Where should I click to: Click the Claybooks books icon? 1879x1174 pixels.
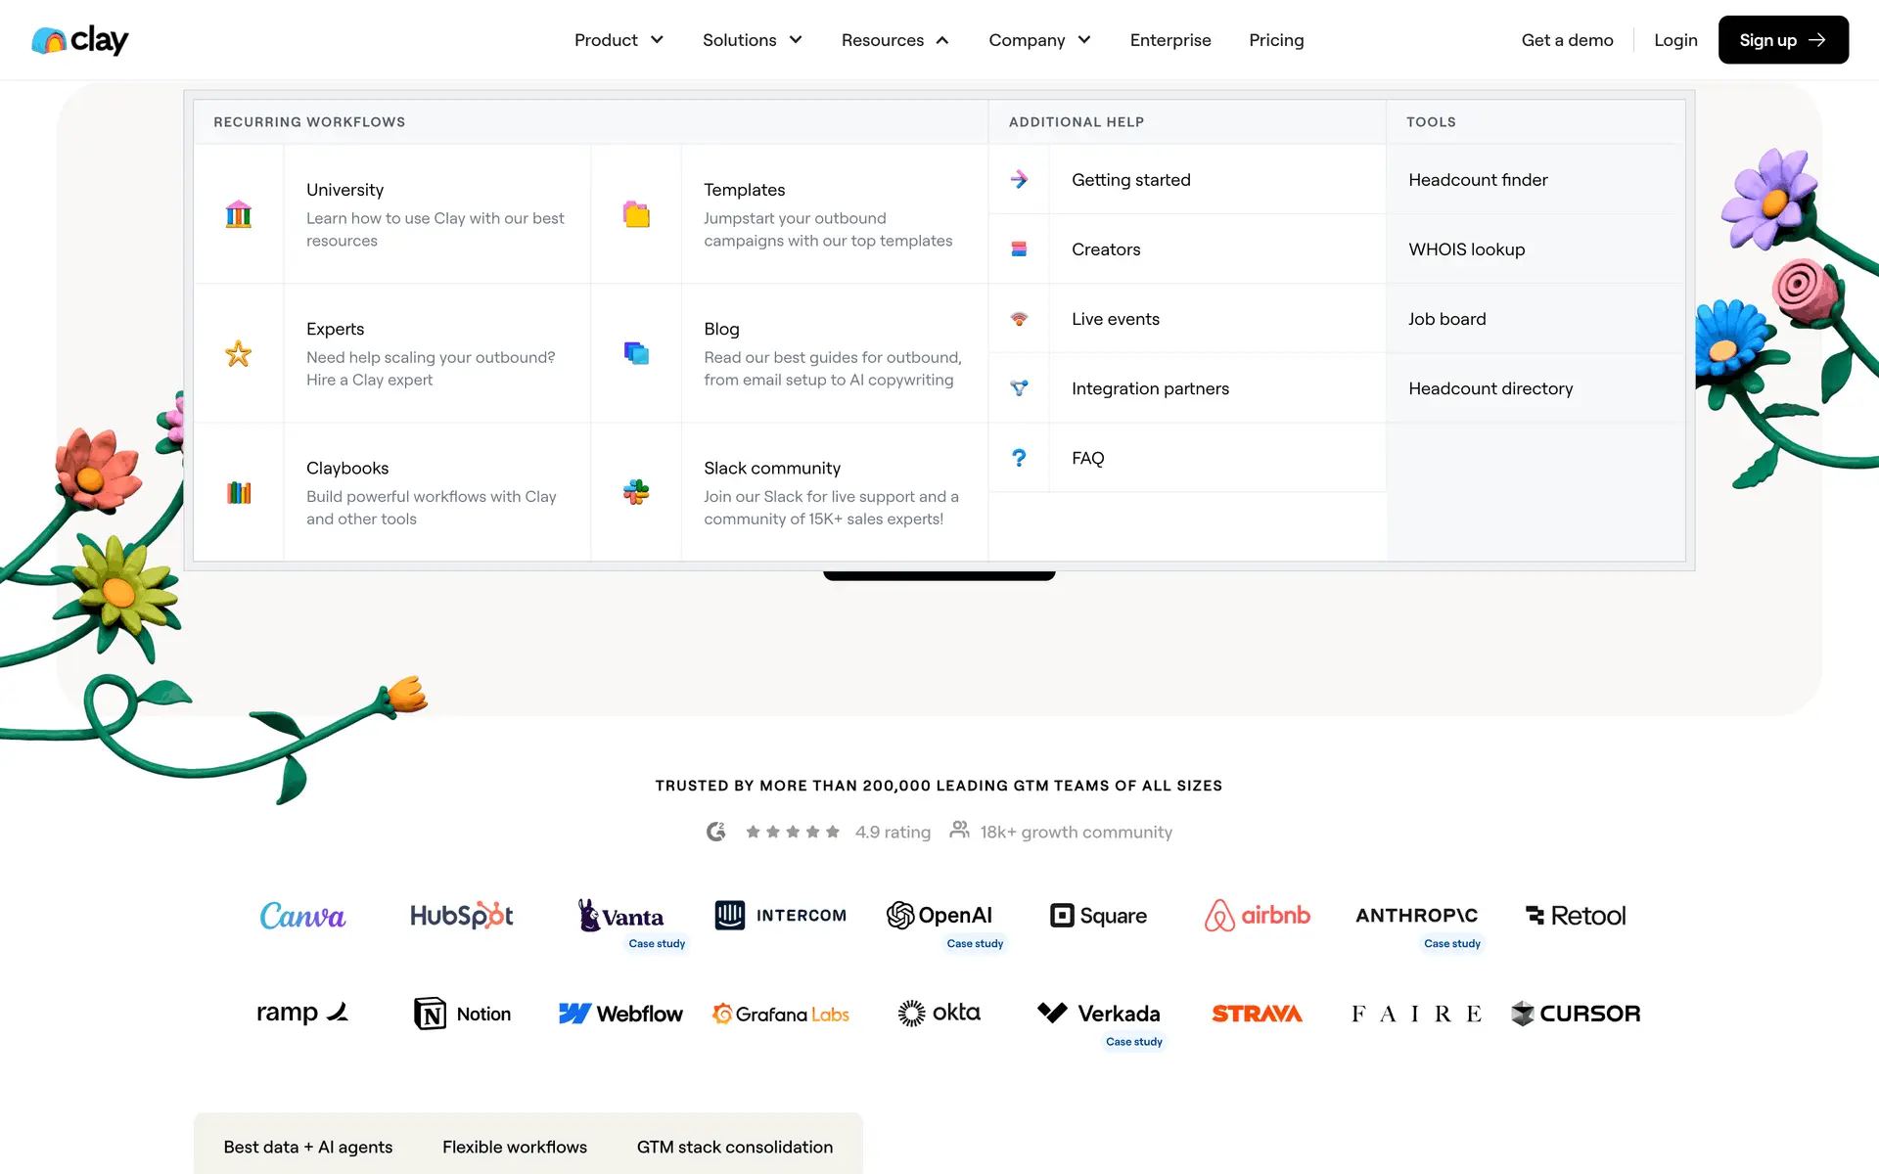pyautogui.click(x=239, y=492)
